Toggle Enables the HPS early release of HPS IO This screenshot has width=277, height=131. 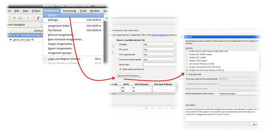[187, 70]
